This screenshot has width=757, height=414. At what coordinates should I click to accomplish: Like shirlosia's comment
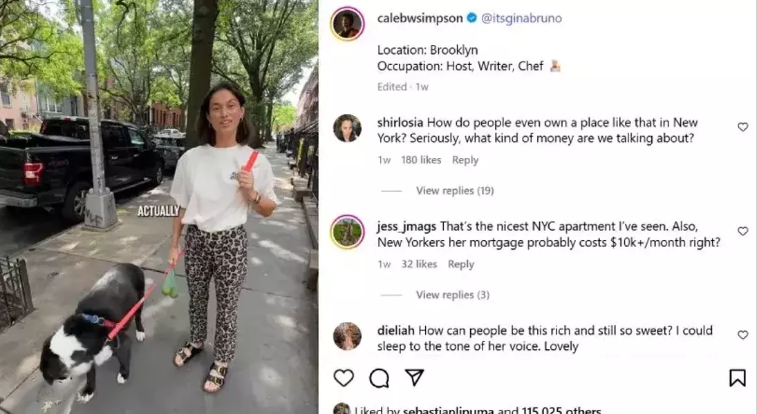[743, 127]
